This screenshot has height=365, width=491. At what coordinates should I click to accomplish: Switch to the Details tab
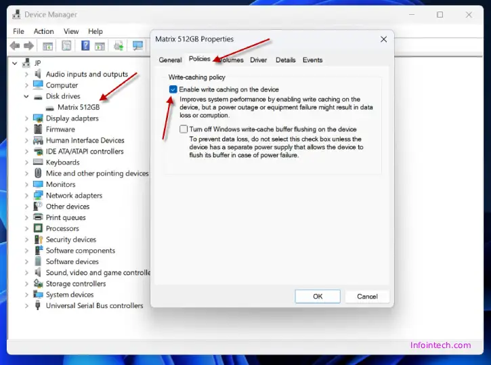point(285,60)
